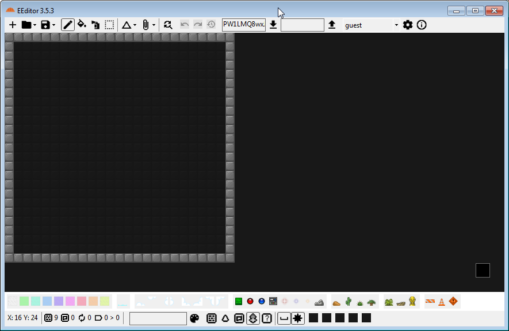The height and width of the screenshot is (331, 509).
Task: Pick the faded yellow-green background swatch
Action: (x=105, y=301)
